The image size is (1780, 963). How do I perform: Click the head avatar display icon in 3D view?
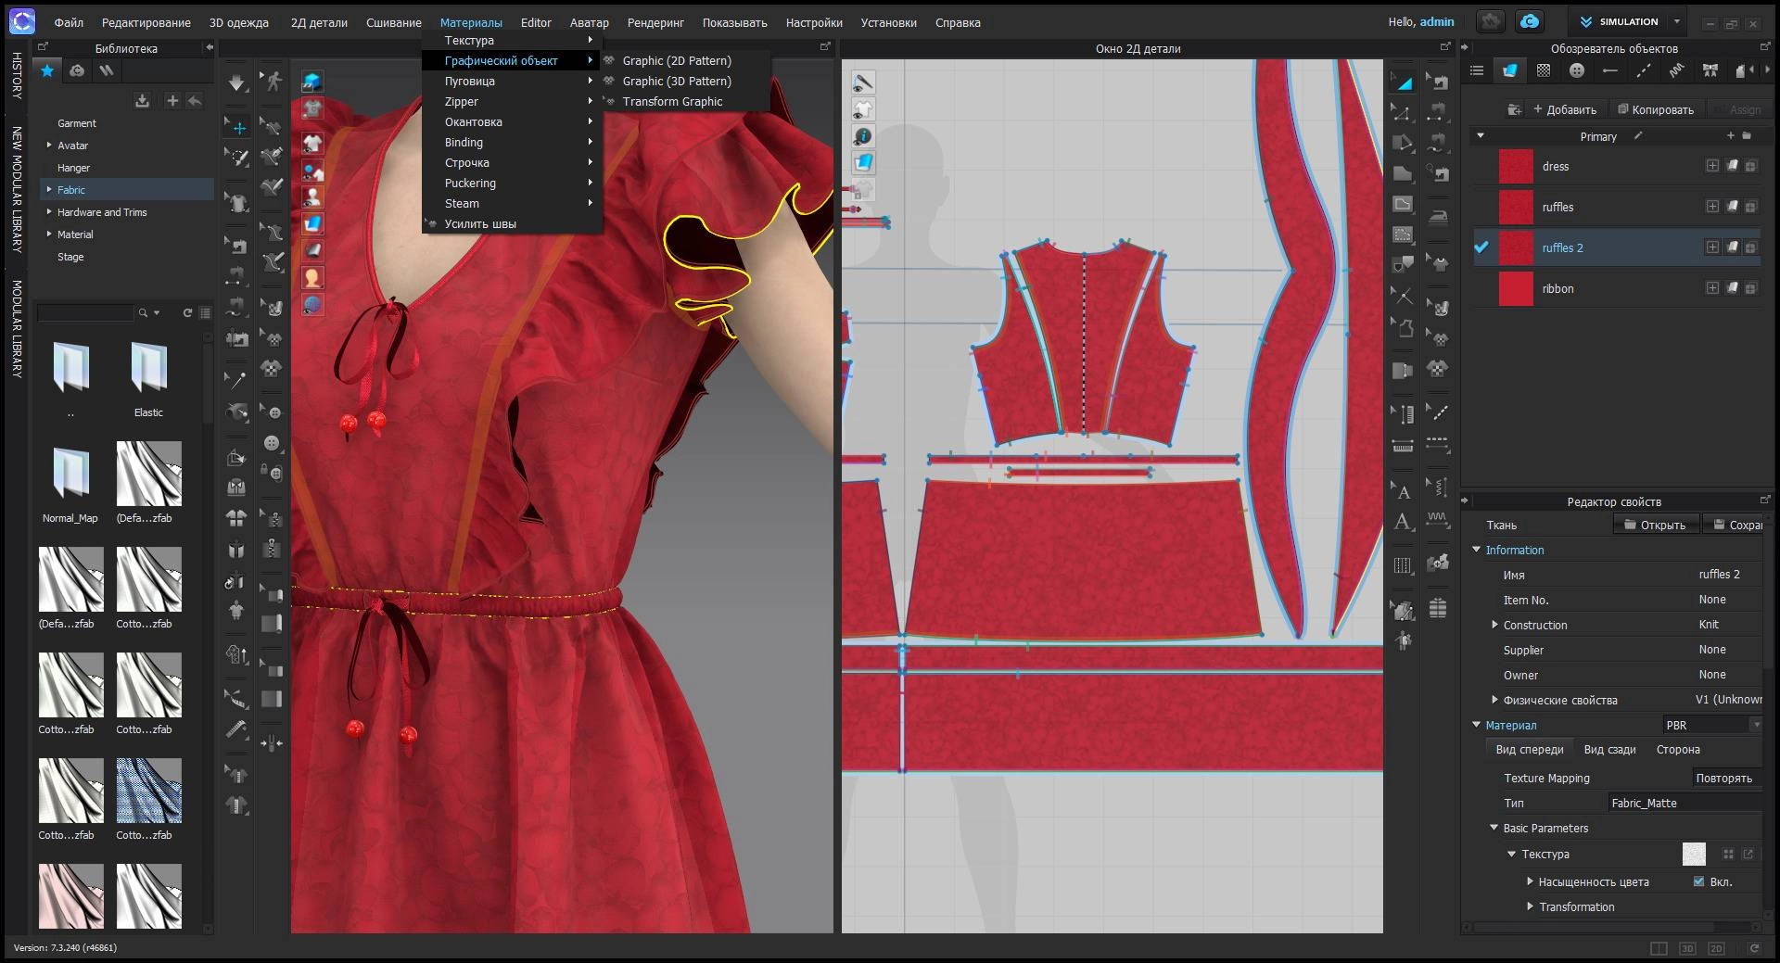click(x=312, y=277)
